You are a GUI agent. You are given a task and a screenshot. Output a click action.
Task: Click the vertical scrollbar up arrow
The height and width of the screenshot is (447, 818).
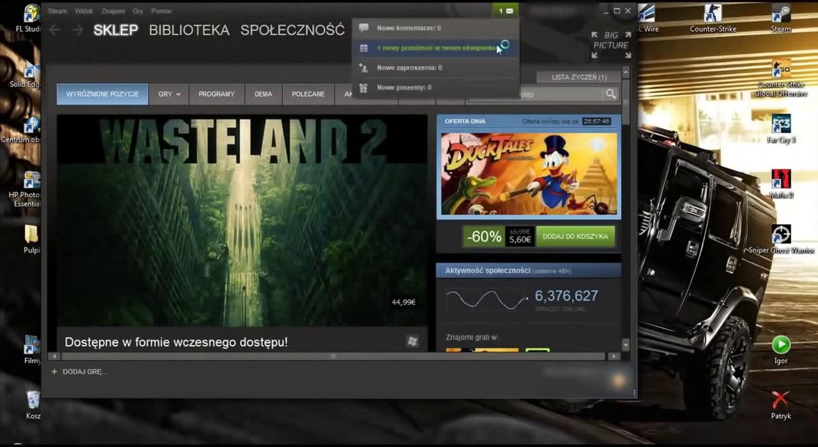(x=626, y=73)
